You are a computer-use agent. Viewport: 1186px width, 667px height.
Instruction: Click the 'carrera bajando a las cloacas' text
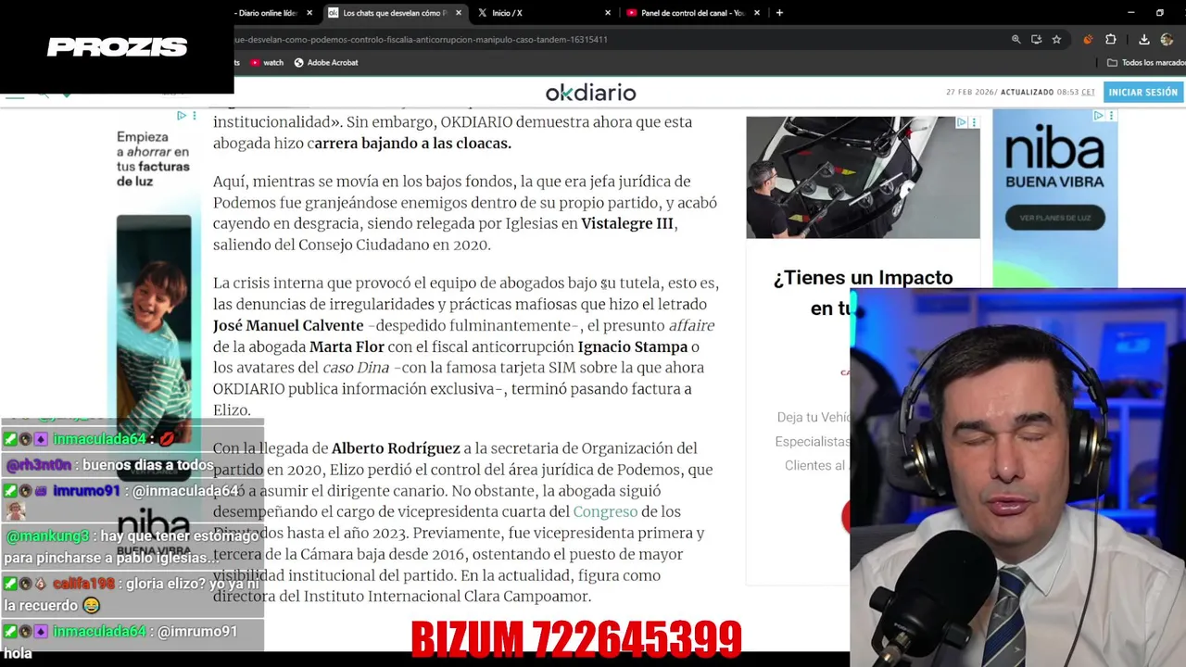click(412, 143)
